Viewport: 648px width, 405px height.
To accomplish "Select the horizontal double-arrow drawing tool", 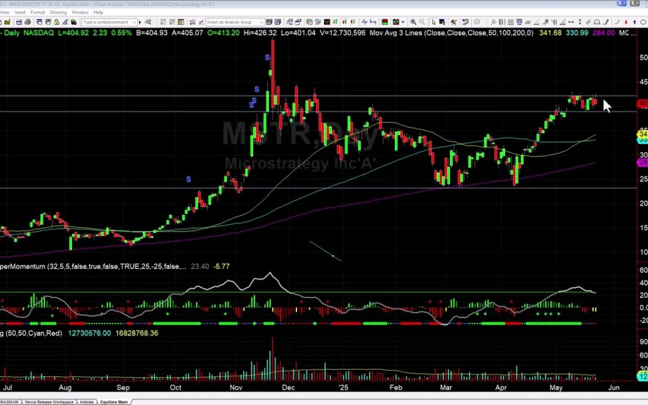I will pyautogui.click(x=571, y=22).
